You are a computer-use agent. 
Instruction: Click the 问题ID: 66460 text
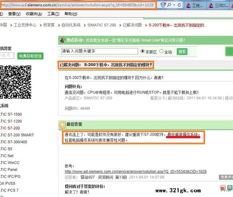77,108
